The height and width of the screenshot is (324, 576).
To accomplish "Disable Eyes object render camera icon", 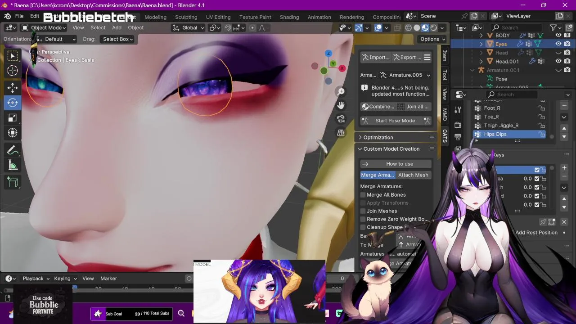I will (x=567, y=44).
